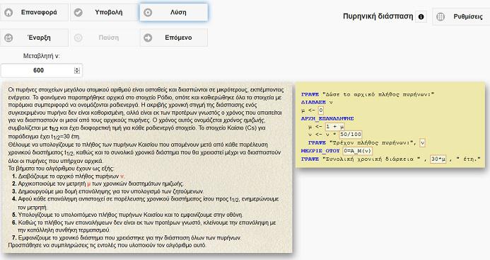This screenshot has width=490, height=260.
Task: Click info icon next to Πυρηνική διάσπαση
Action: [x=421, y=16]
